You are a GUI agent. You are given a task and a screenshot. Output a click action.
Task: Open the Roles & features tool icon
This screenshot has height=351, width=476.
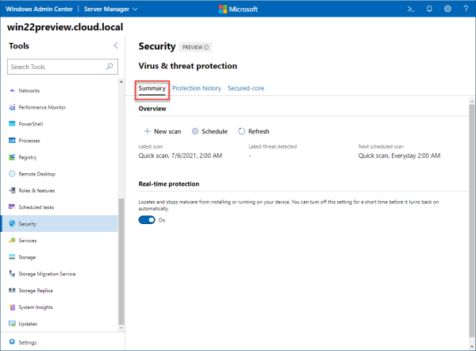click(x=12, y=191)
